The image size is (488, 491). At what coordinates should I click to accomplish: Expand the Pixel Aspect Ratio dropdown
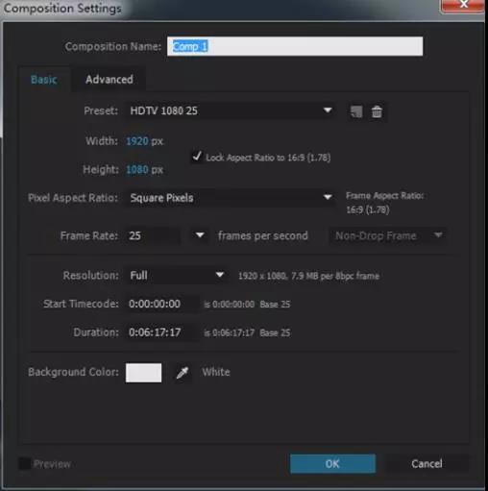point(230,198)
